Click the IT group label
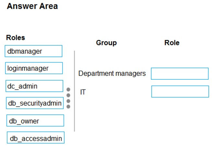This screenshot has height=149, width=212. coord(83,92)
